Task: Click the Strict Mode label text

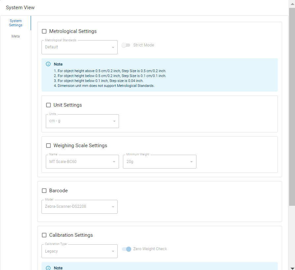Action: pyautogui.click(x=143, y=45)
